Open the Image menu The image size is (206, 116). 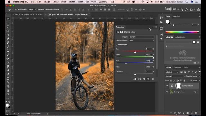[47, 2]
